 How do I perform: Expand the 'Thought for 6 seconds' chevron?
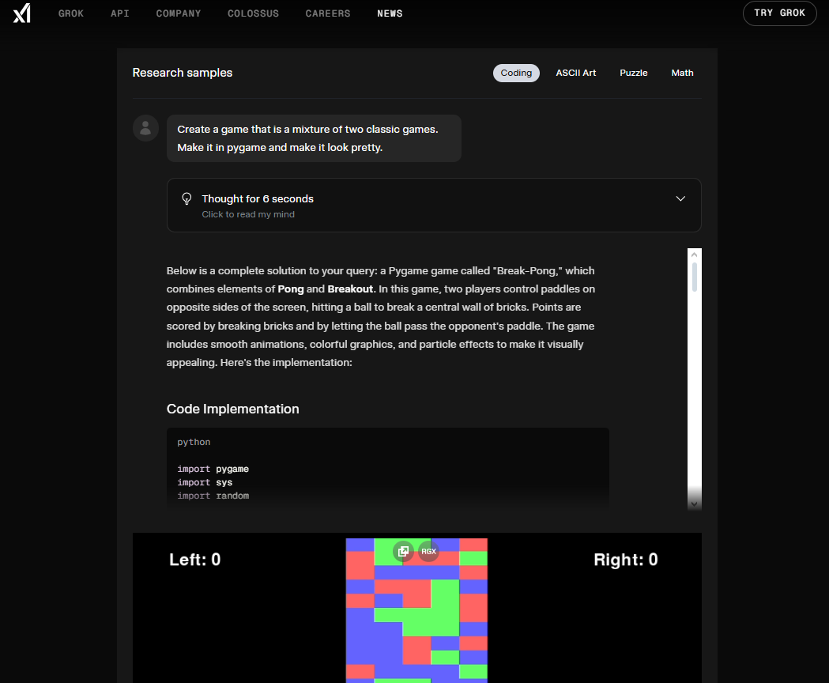680,198
